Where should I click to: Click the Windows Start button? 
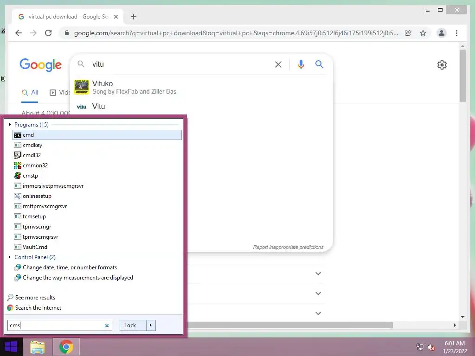point(11,347)
